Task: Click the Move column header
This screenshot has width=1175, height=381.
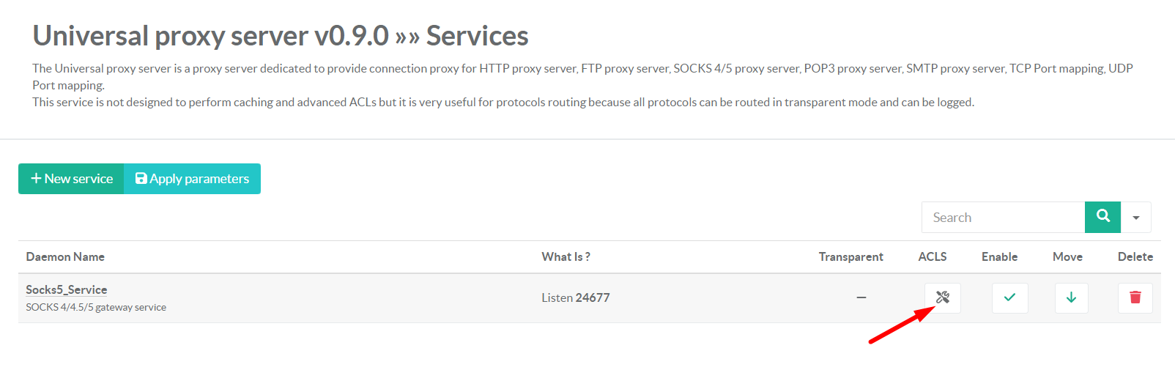Action: 1067,256
